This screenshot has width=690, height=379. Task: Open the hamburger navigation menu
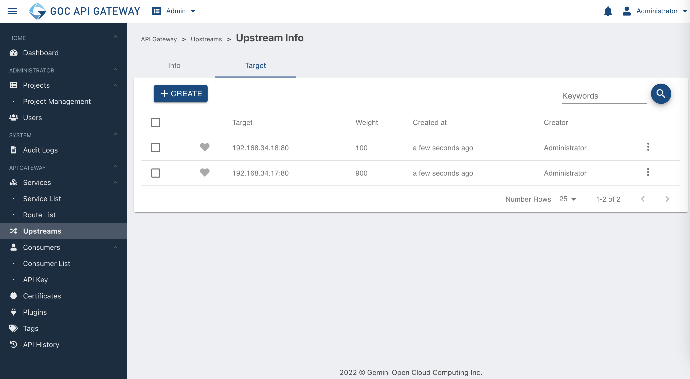coord(12,11)
